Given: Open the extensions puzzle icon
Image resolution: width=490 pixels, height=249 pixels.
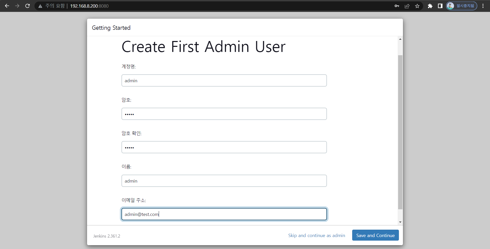Looking at the screenshot, I should (x=430, y=6).
